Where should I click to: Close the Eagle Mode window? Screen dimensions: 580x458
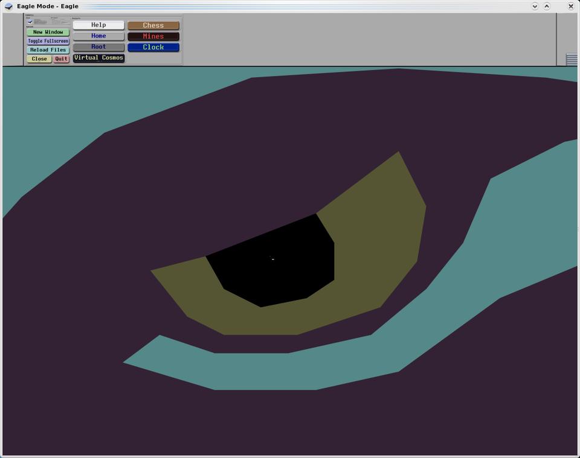point(571,6)
